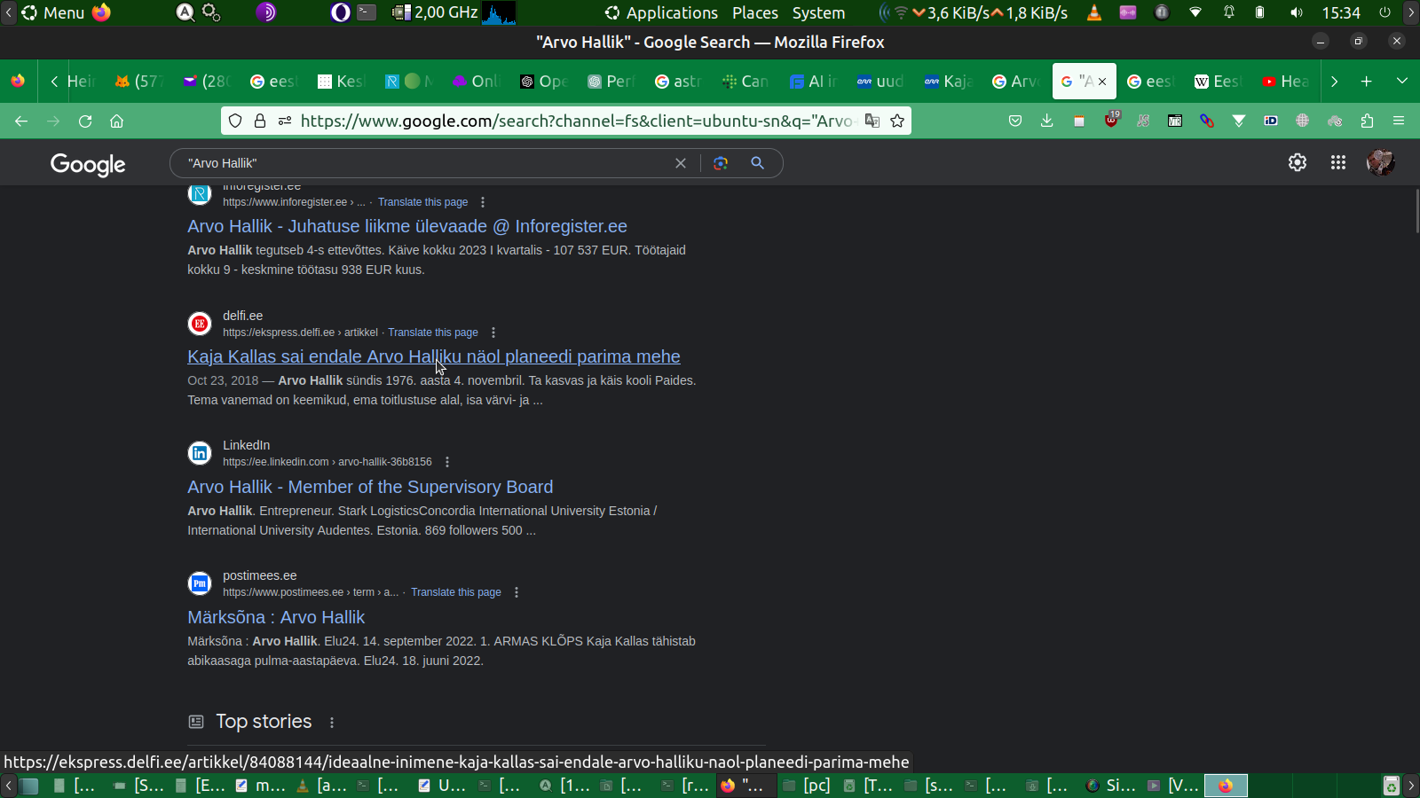
Task: Open the trash icon in the bottom panel
Action: pos(1391,786)
